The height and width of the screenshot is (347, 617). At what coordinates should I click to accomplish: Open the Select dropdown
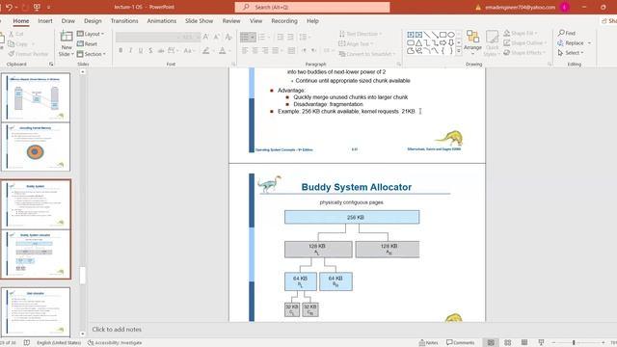coord(571,53)
